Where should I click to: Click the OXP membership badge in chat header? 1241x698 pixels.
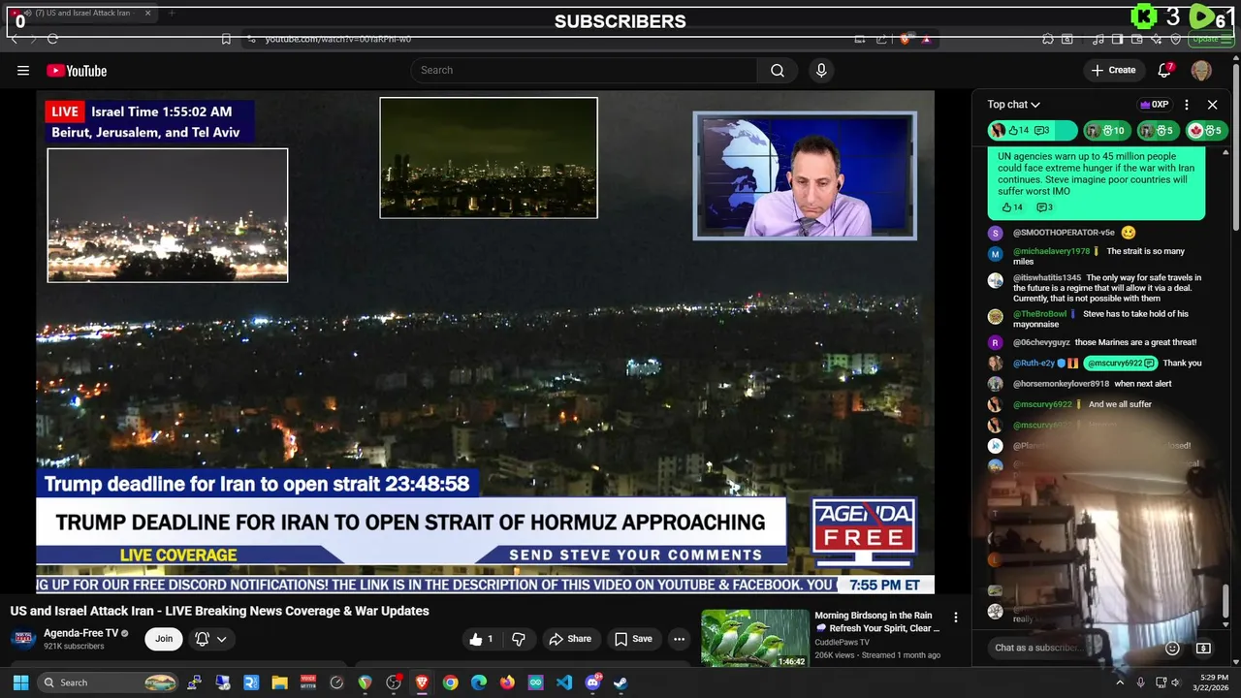click(1154, 105)
